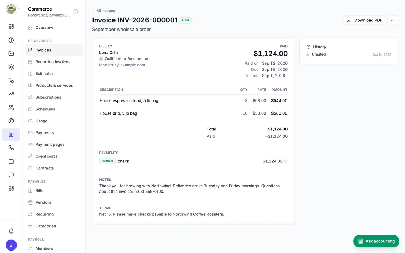Open the workflow shapes icon in the rail
Image resolution: width=405 pixels, height=253 pixels.
coord(11,80)
